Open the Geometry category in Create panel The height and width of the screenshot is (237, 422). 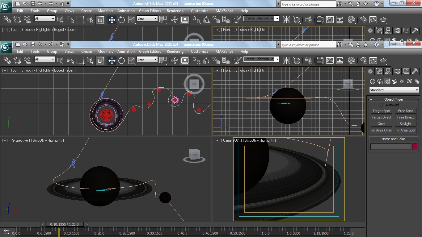(x=373, y=81)
